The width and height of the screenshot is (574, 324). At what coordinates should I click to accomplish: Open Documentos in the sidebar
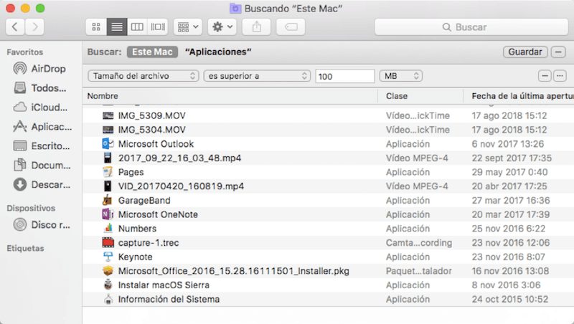[x=42, y=166]
